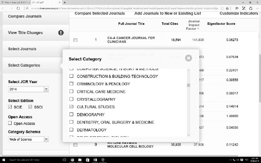The width and height of the screenshot is (261, 163).
Task: Open a new browser tab
Action: (x=64, y=2)
